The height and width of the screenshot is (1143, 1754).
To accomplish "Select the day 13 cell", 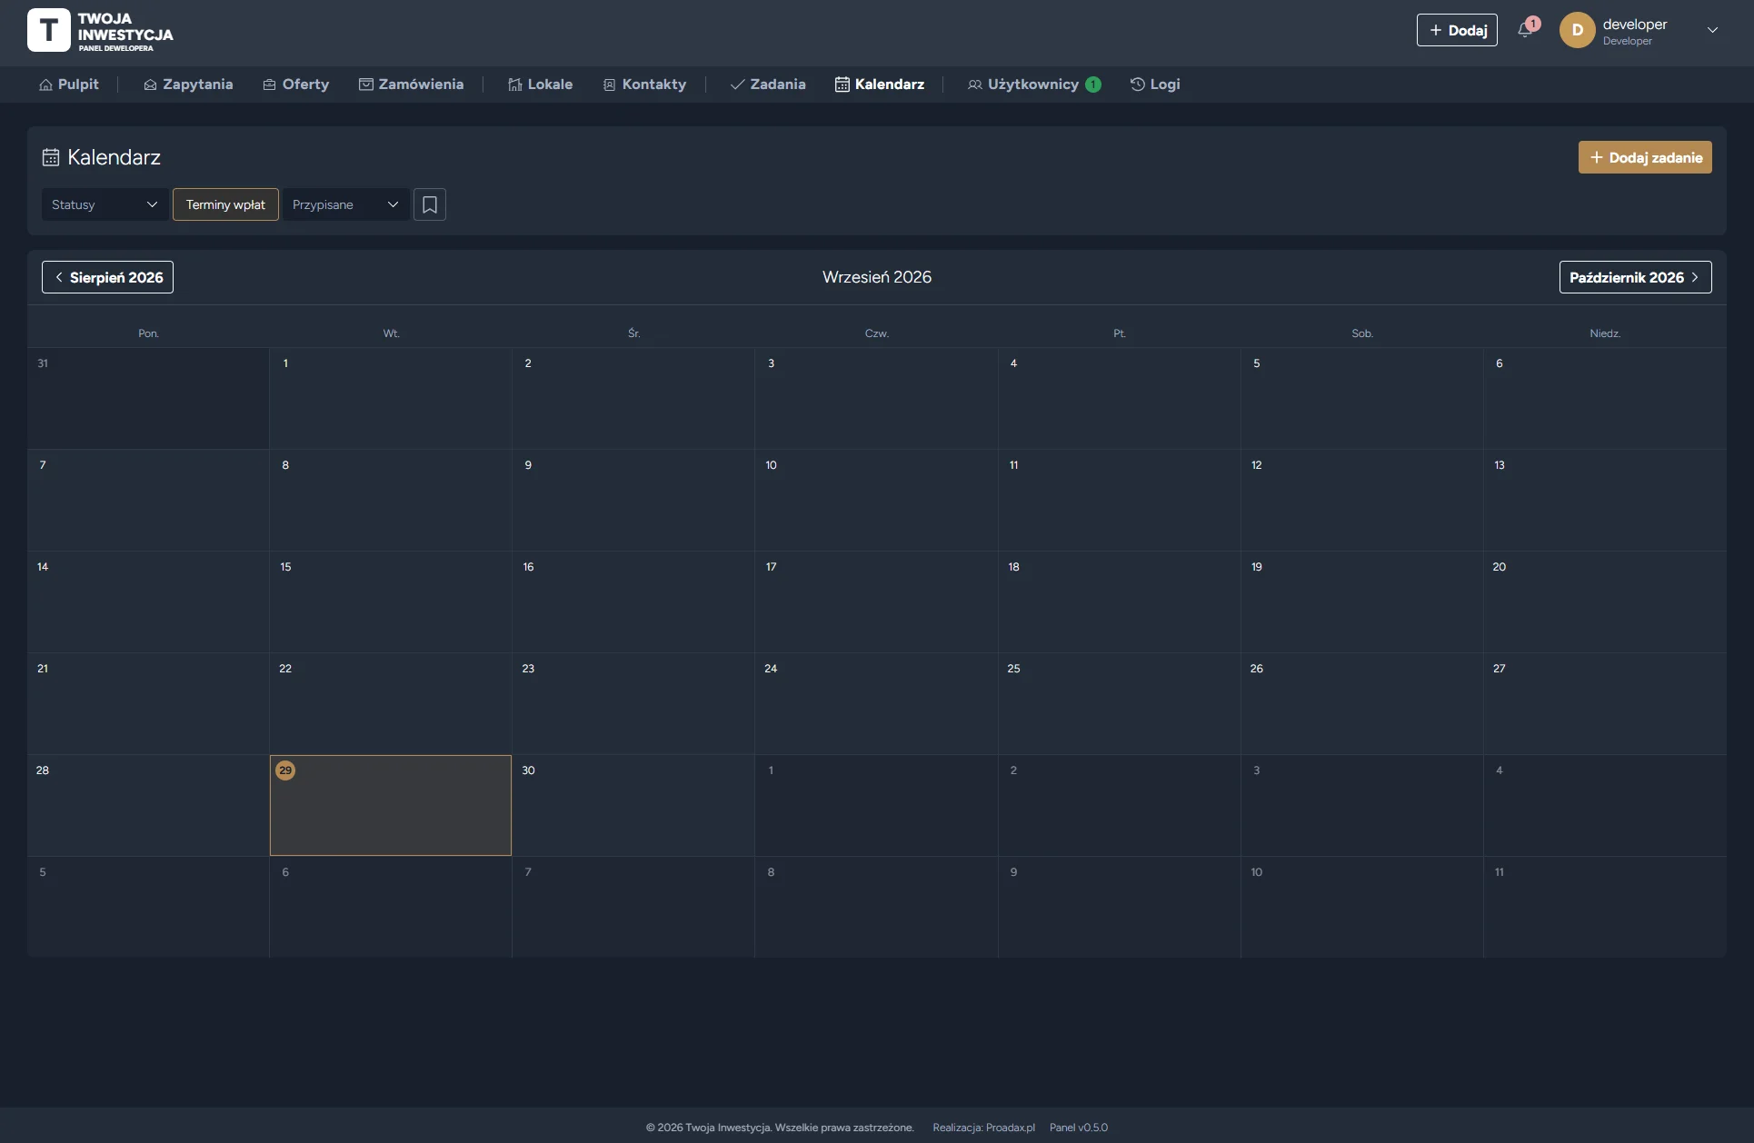I will click(1605, 500).
